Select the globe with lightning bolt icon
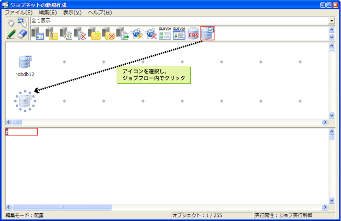This screenshot has width=341, height=221. [137, 33]
